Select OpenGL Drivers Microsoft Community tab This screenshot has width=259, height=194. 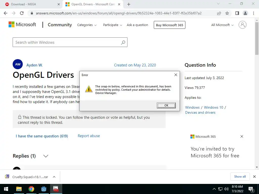click(x=93, y=4)
